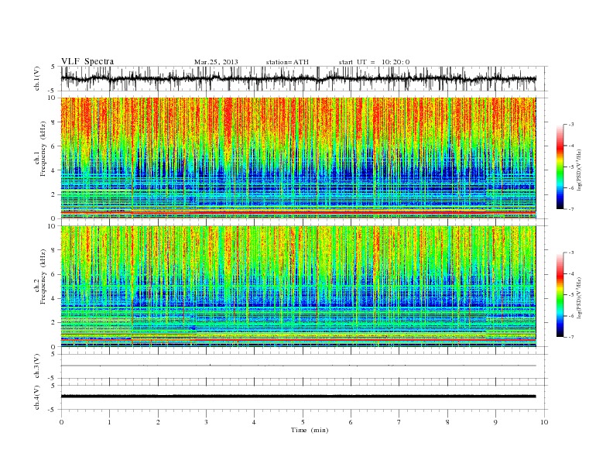Click the ch.4(V) axis label
The width and height of the screenshot is (613, 474).
[x=37, y=397]
